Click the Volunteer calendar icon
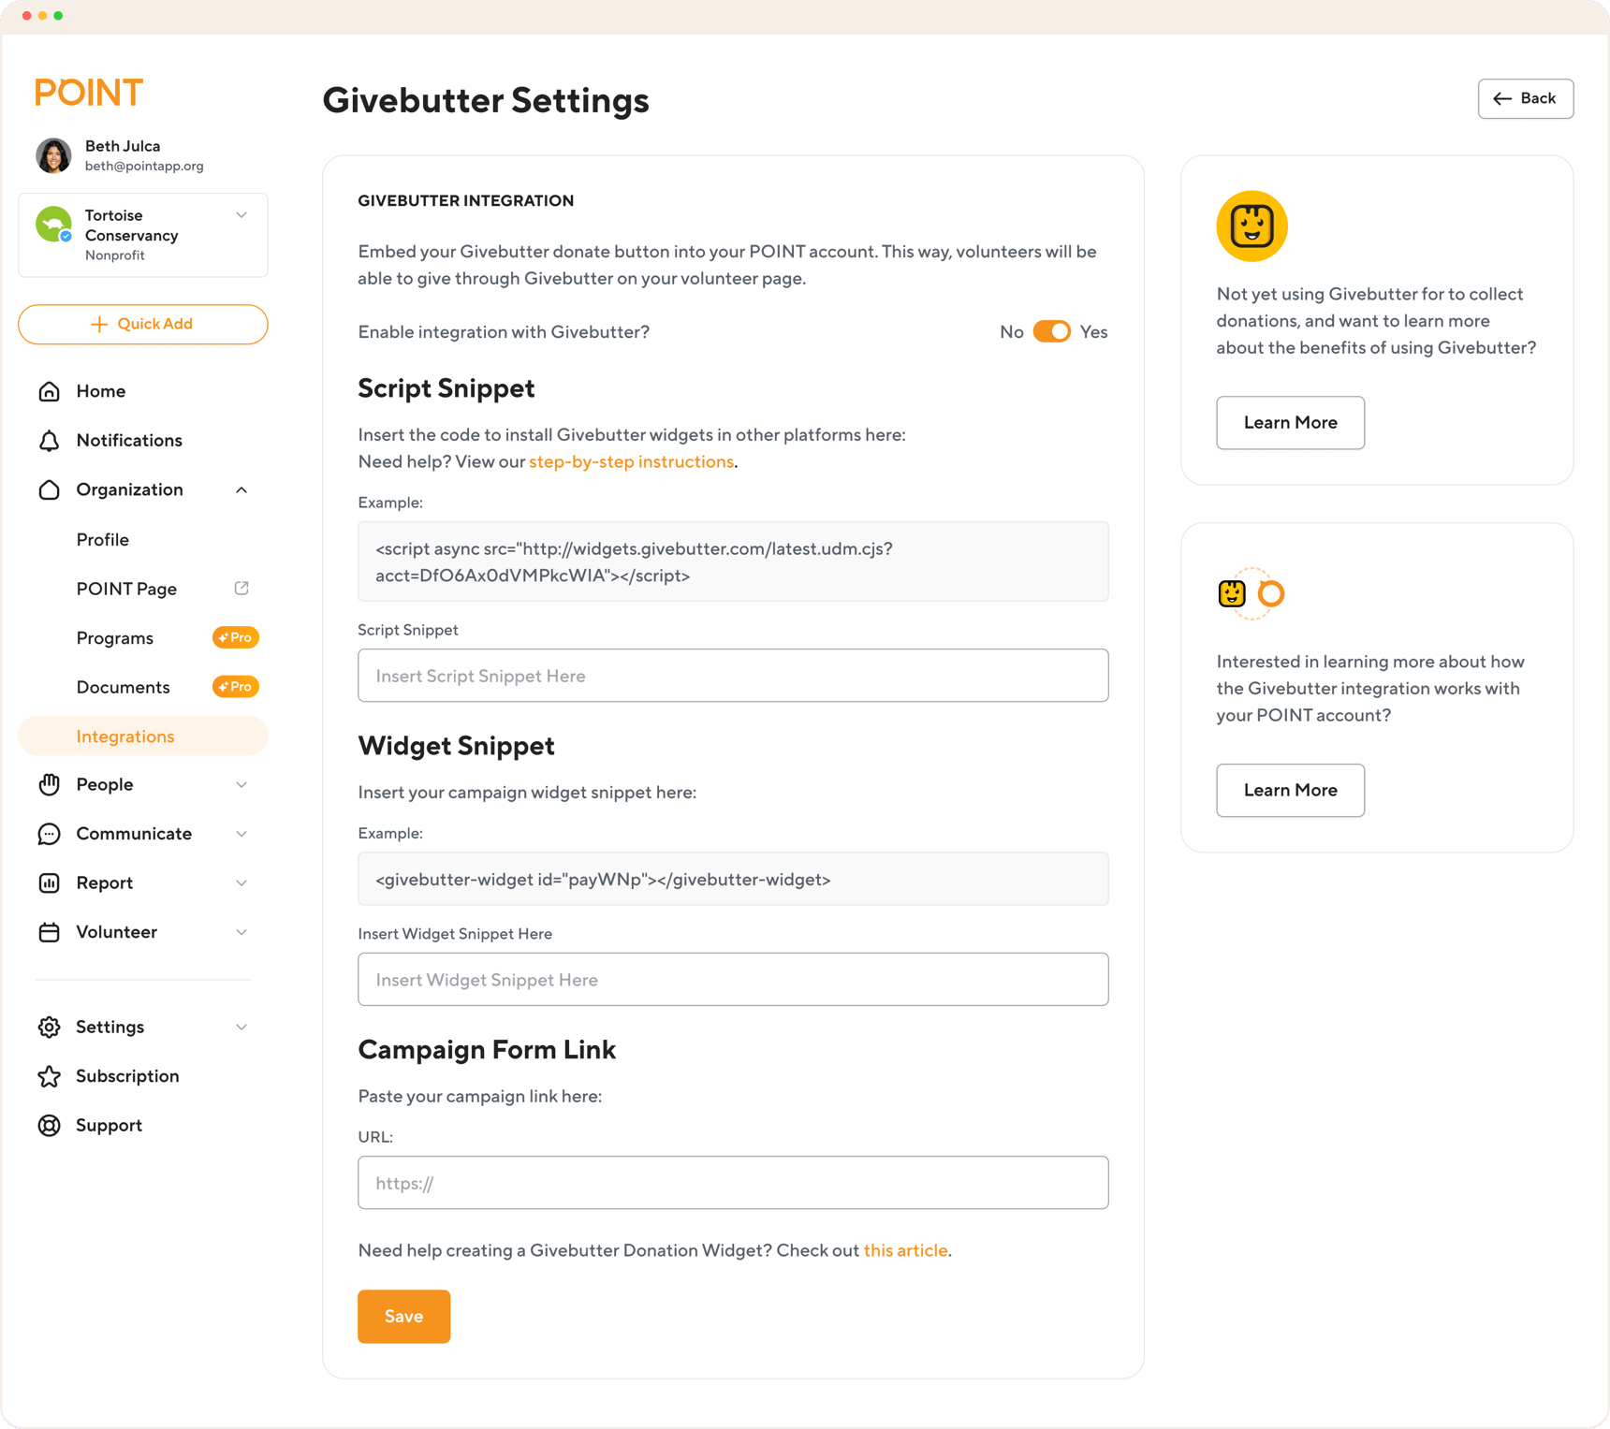The image size is (1610, 1429). click(50, 931)
